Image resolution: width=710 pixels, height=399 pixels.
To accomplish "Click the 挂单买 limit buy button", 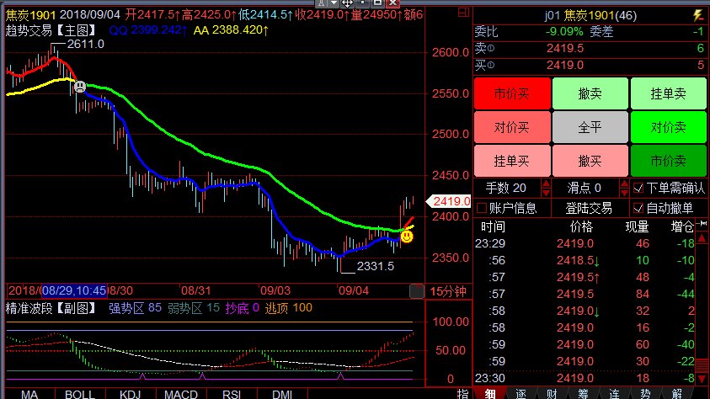I will (x=512, y=161).
